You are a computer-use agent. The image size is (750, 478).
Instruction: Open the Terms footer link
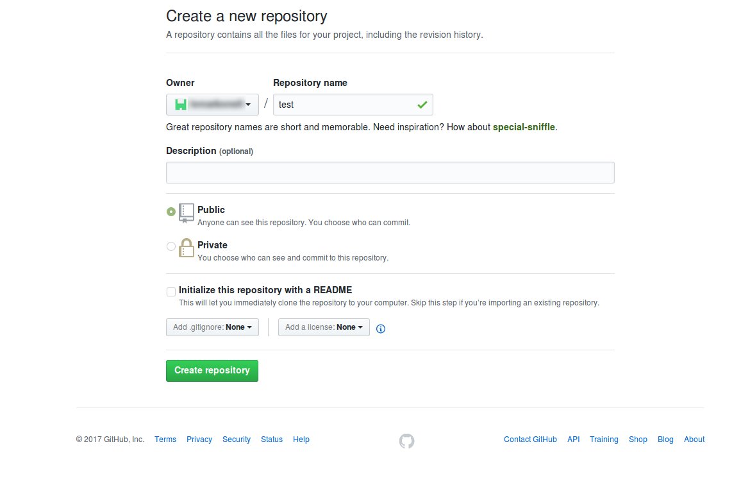[x=165, y=440]
